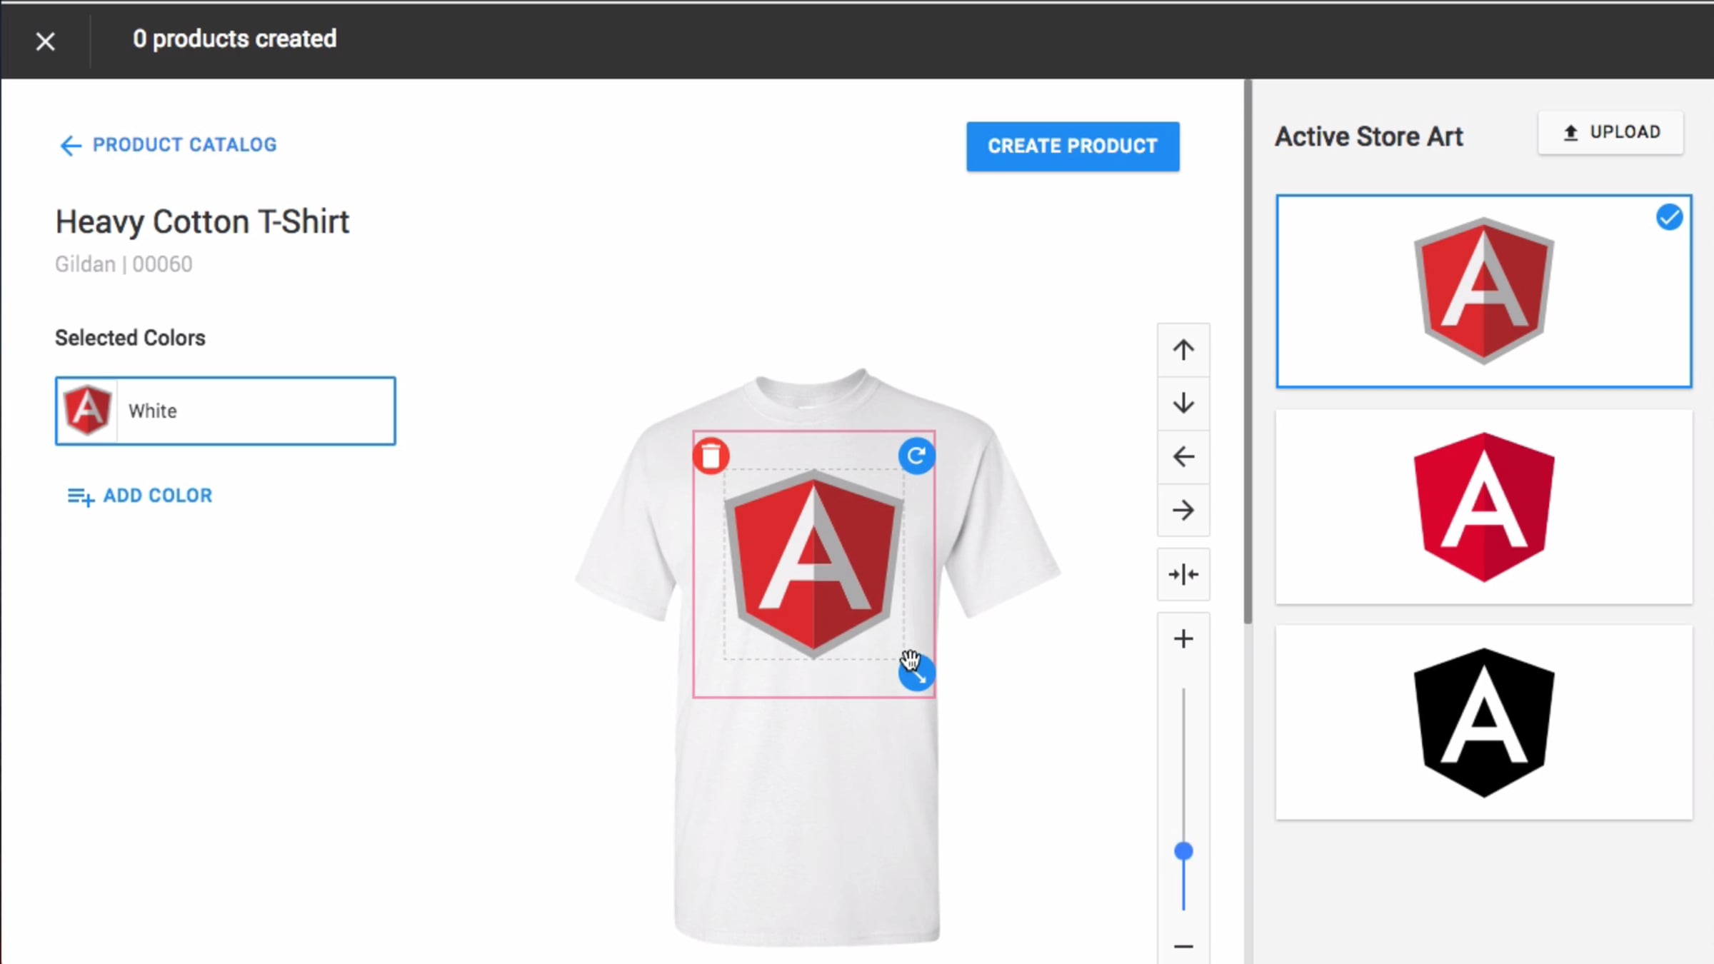
Task: Delete the artwork with red trash icon
Action: pyautogui.click(x=711, y=456)
